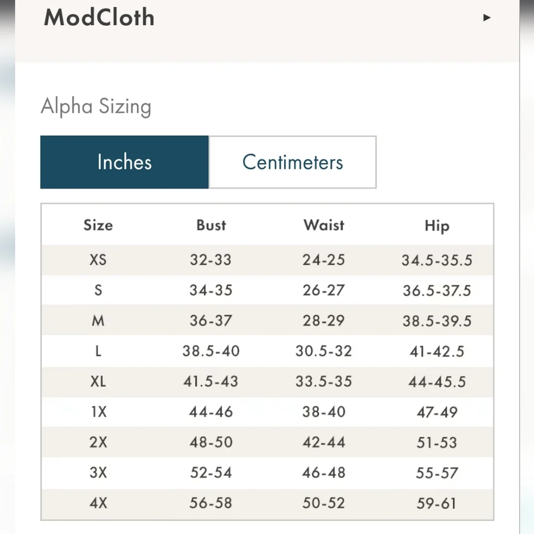Select the Bust column header
The image size is (534, 534).
[x=211, y=225]
